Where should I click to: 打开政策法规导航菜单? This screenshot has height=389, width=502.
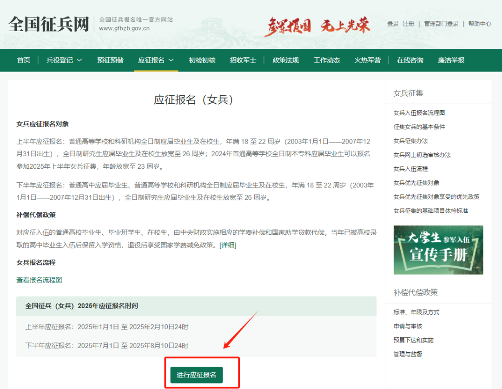pyautogui.click(x=285, y=60)
